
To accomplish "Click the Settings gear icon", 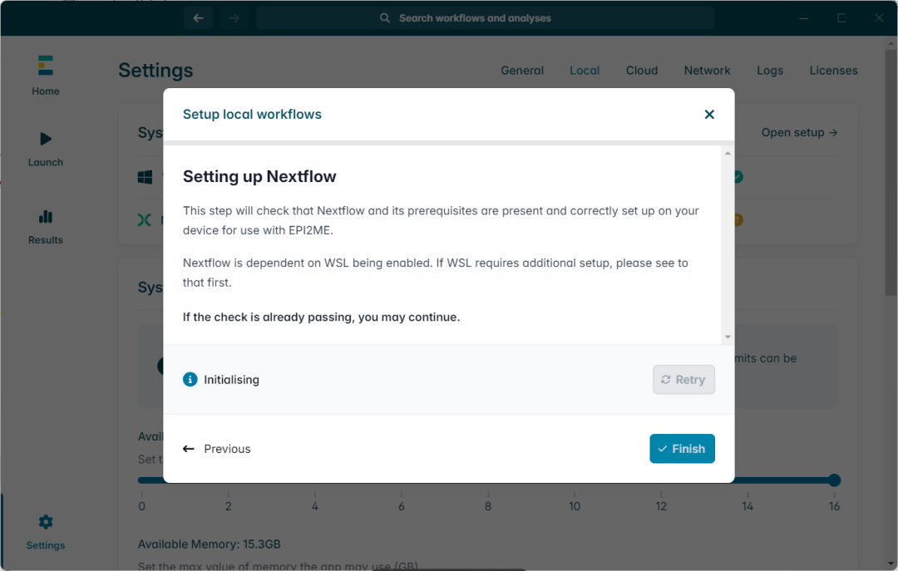I will click(46, 522).
